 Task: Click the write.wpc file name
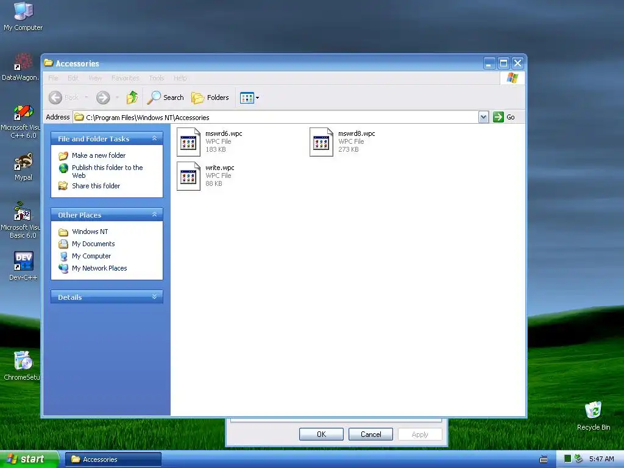pyautogui.click(x=219, y=168)
